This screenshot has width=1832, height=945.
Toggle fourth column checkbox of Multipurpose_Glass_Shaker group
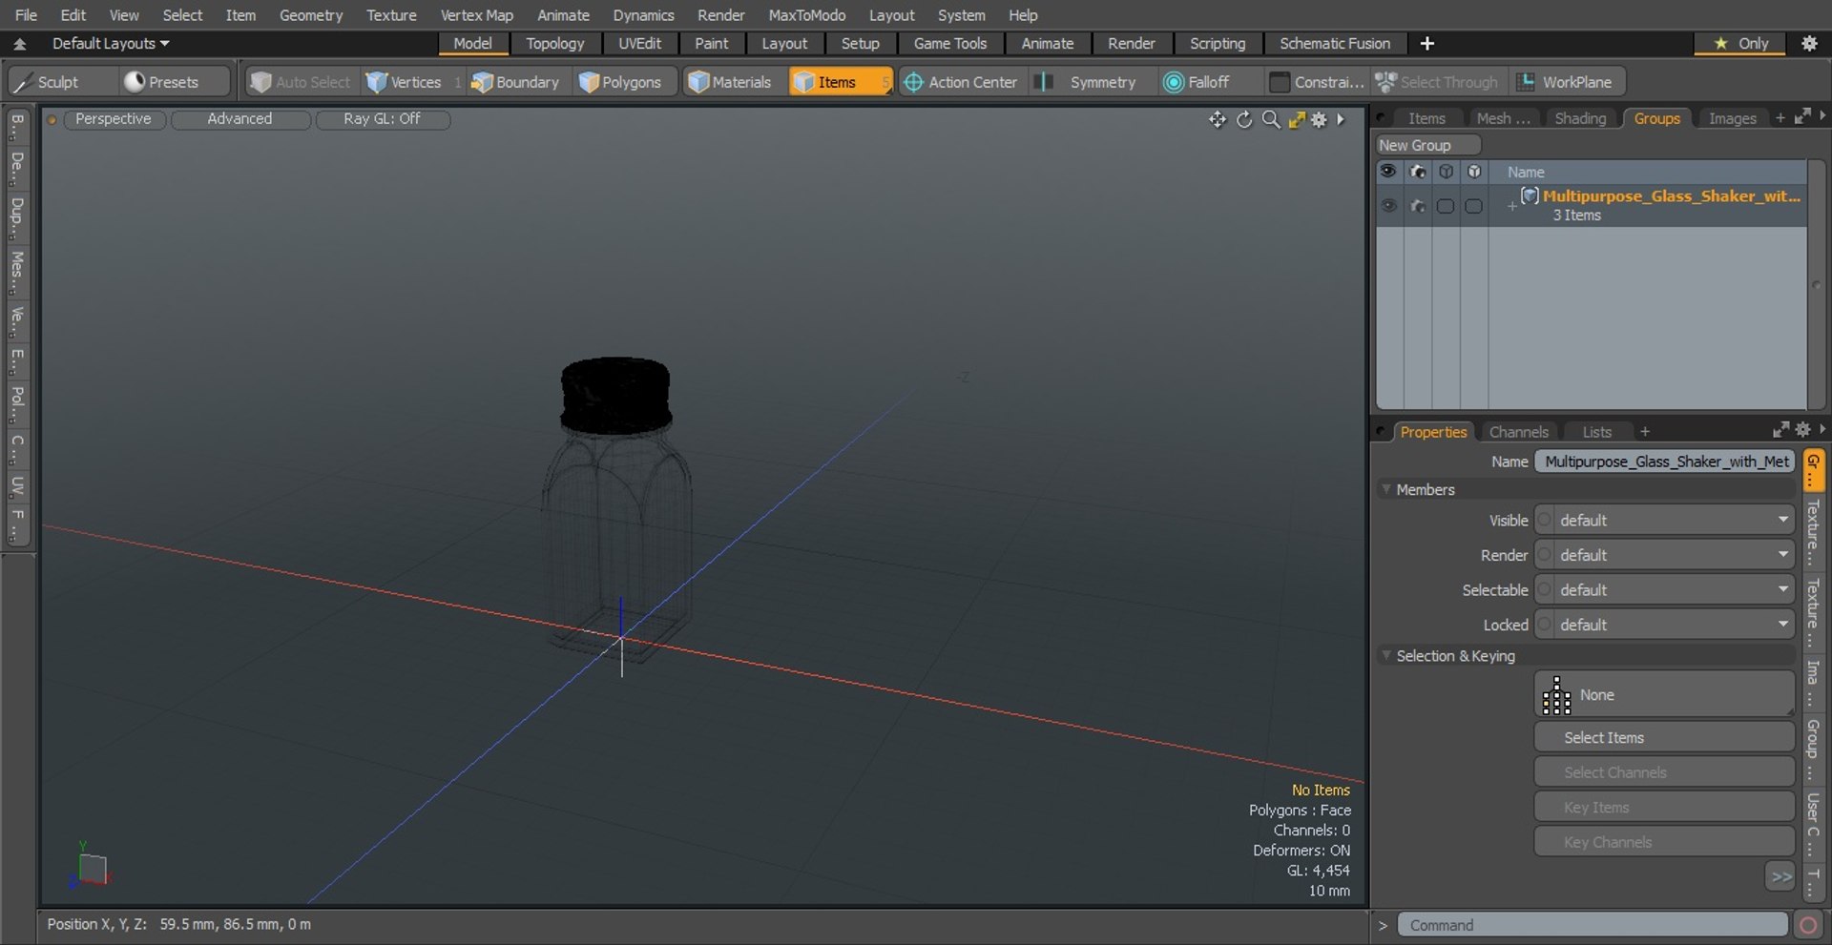click(1474, 206)
